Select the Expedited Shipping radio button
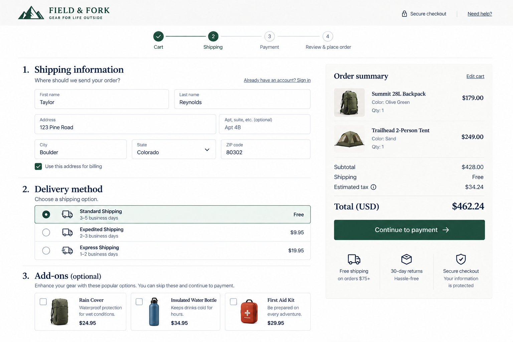 click(46, 232)
